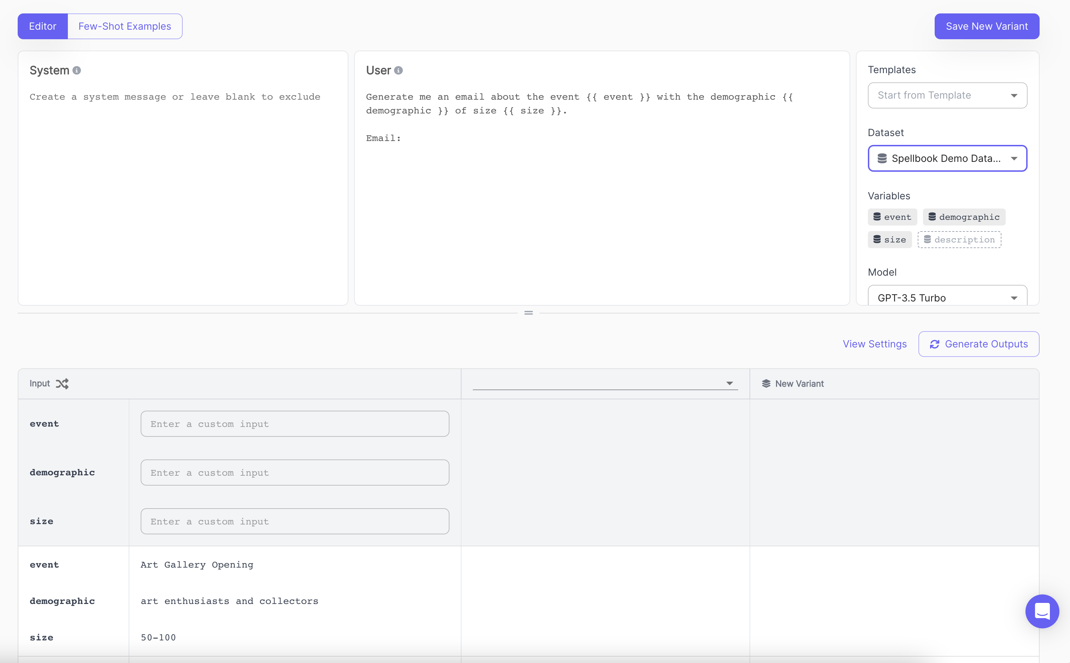Screen dimensions: 1070x663
Task: Enable the description variable
Action: [959, 239]
